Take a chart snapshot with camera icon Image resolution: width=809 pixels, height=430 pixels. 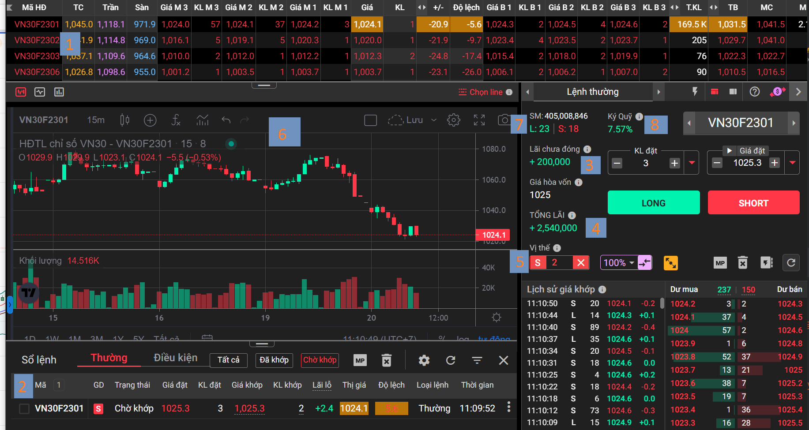504,120
